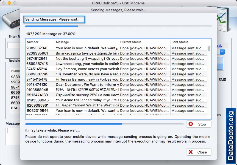Click the Message column header
The height and width of the screenshot is (165, 237).
[x=87, y=42]
